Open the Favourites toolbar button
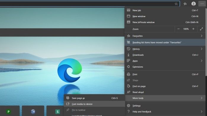The image size is (207, 116). click(x=185, y=4)
